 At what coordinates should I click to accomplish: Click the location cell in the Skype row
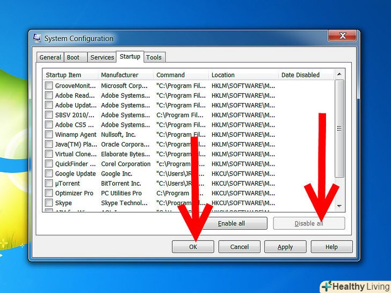pyautogui.click(x=243, y=203)
